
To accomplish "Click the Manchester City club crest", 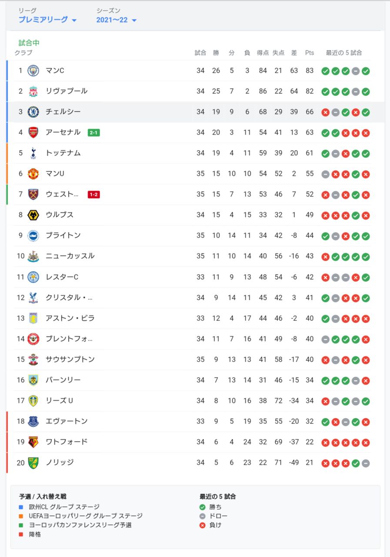I will click(x=33, y=70).
